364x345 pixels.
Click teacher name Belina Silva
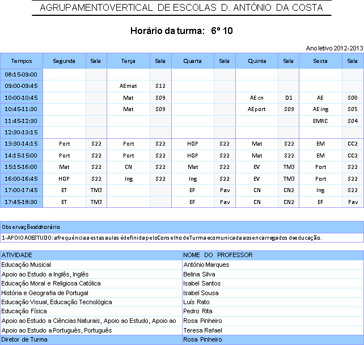point(199,274)
